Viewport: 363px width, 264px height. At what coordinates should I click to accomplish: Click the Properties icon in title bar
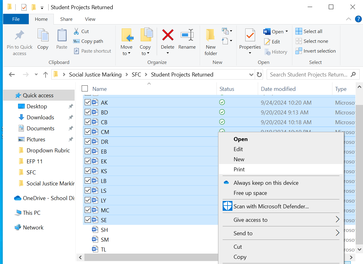click(24, 7)
